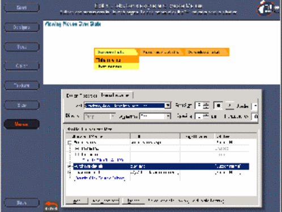This screenshot has height=212, width=282.
Task: Click the highlighted Menus sidebar button
Action: 22,124
